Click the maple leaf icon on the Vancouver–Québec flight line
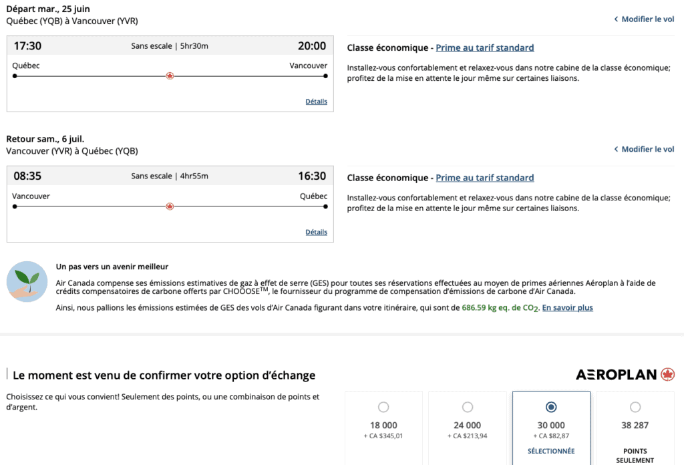The image size is (684, 465). tap(170, 206)
